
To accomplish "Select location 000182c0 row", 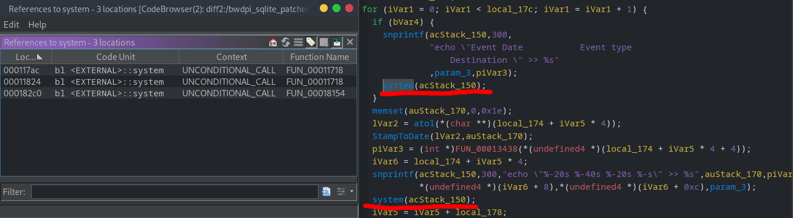I will [x=178, y=93].
